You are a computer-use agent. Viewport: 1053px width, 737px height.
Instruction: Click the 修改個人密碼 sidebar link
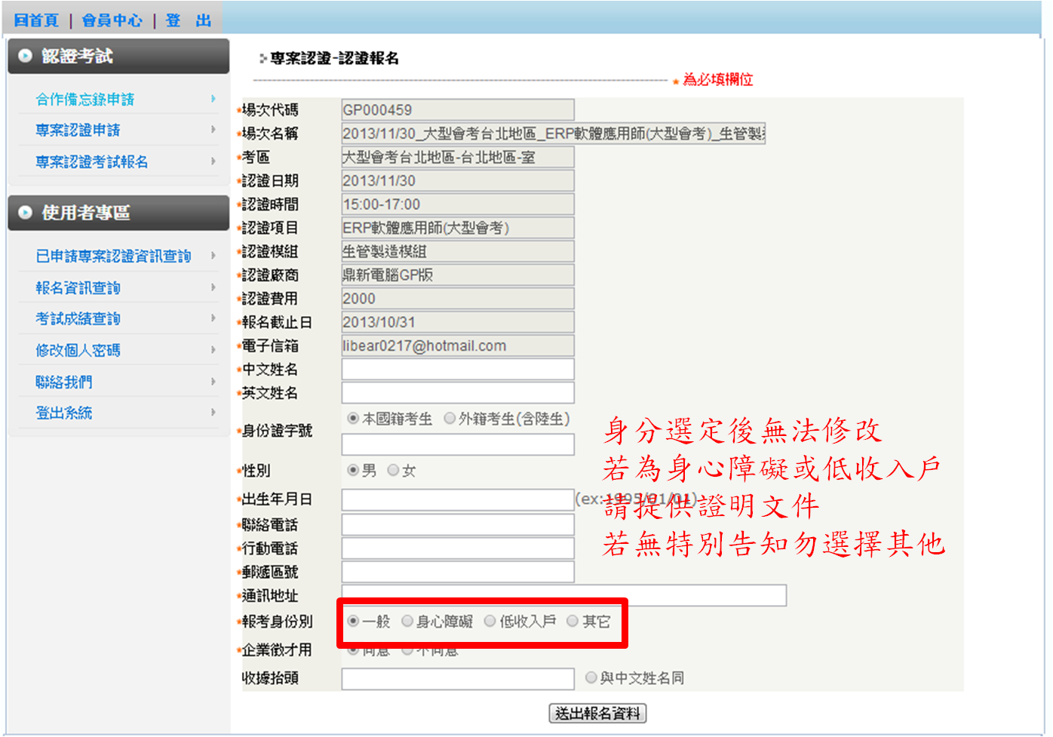coord(78,351)
